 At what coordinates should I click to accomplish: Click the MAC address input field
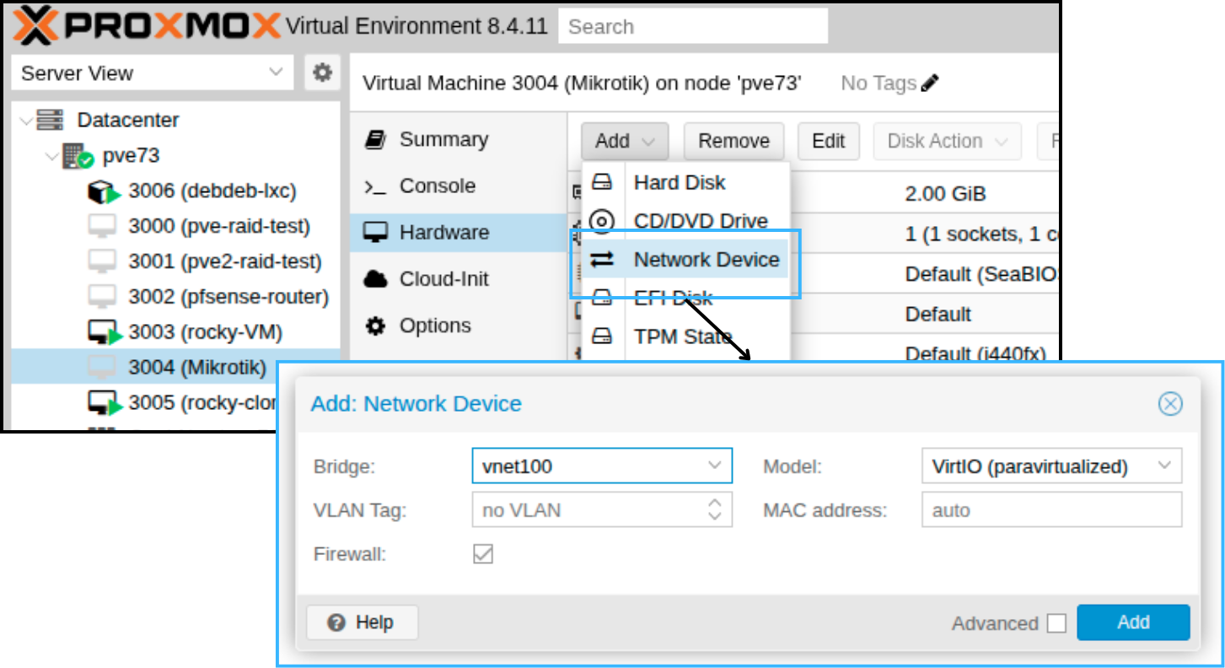1051,510
